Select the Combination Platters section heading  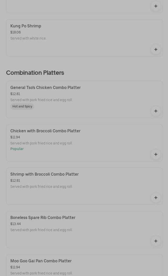coord(35,73)
